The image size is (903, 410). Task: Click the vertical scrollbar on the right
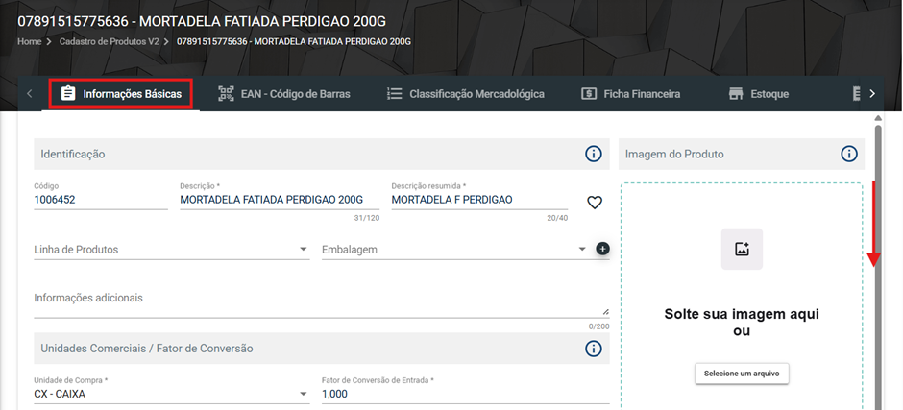pos(878,265)
